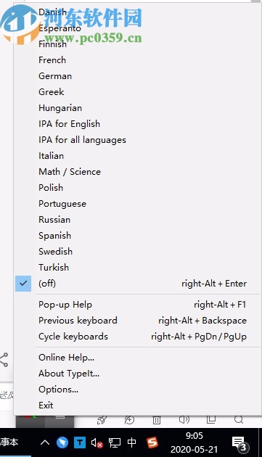Screen dimensions: 262x457
Task: Click the magnifier icon in bottom toolbar
Action: [x=239, y=420]
